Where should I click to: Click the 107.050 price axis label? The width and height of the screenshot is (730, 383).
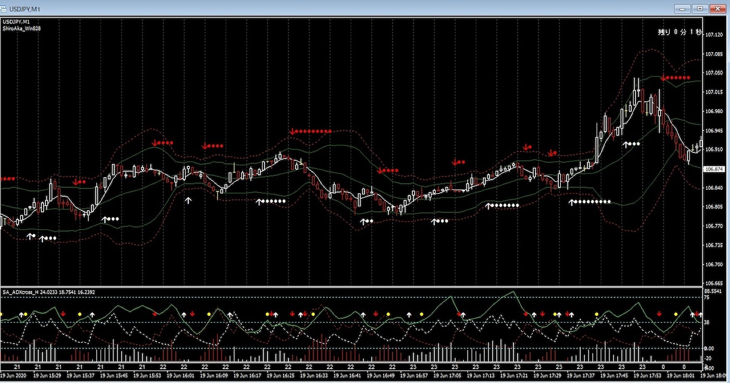[715, 73]
